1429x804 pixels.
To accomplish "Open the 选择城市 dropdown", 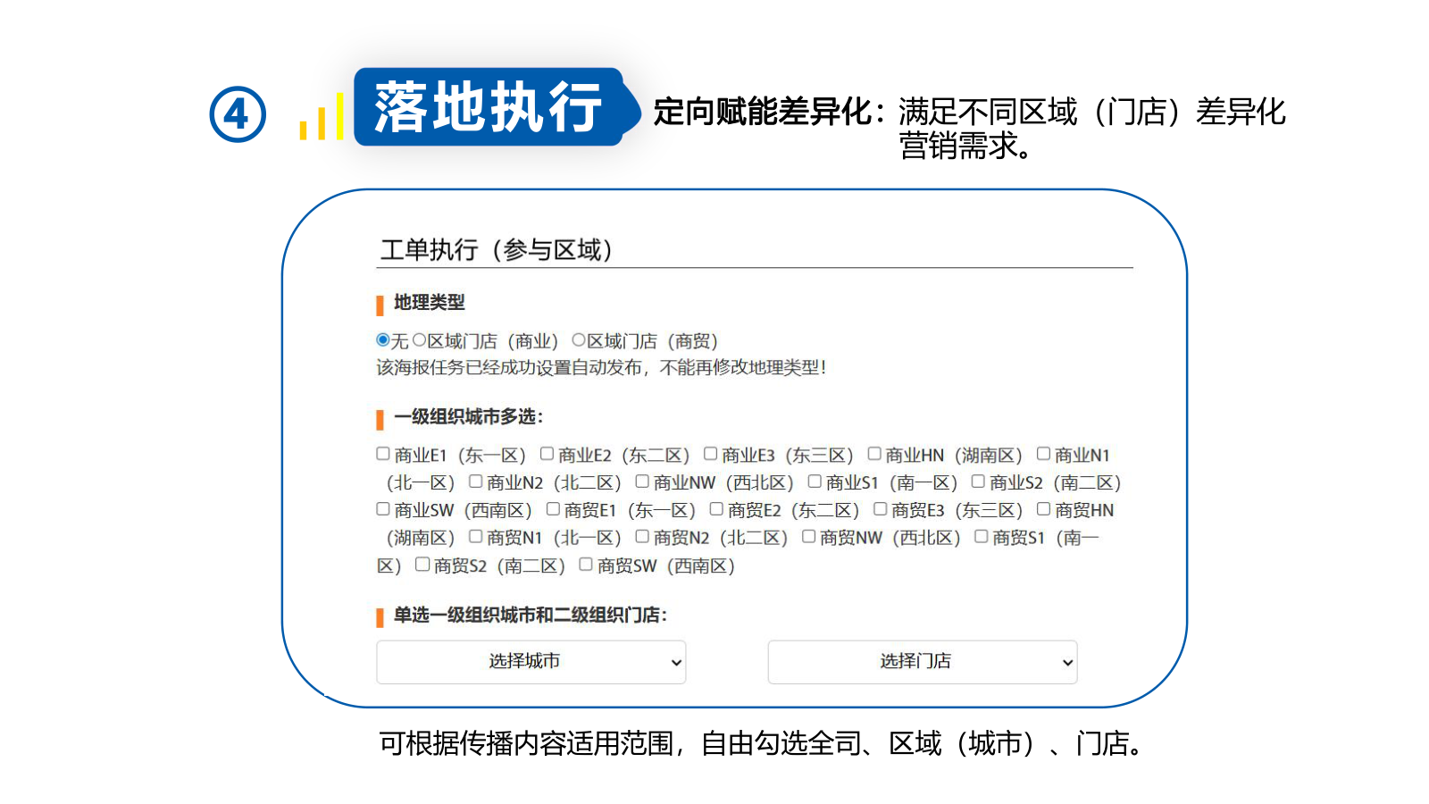I will pyautogui.click(x=531, y=662).
